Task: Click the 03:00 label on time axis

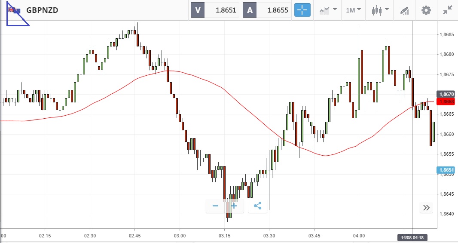Action: (x=180, y=236)
